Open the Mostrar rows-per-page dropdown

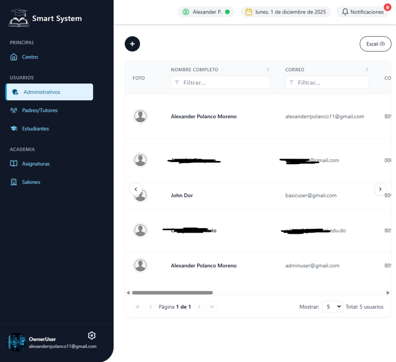[332, 307]
